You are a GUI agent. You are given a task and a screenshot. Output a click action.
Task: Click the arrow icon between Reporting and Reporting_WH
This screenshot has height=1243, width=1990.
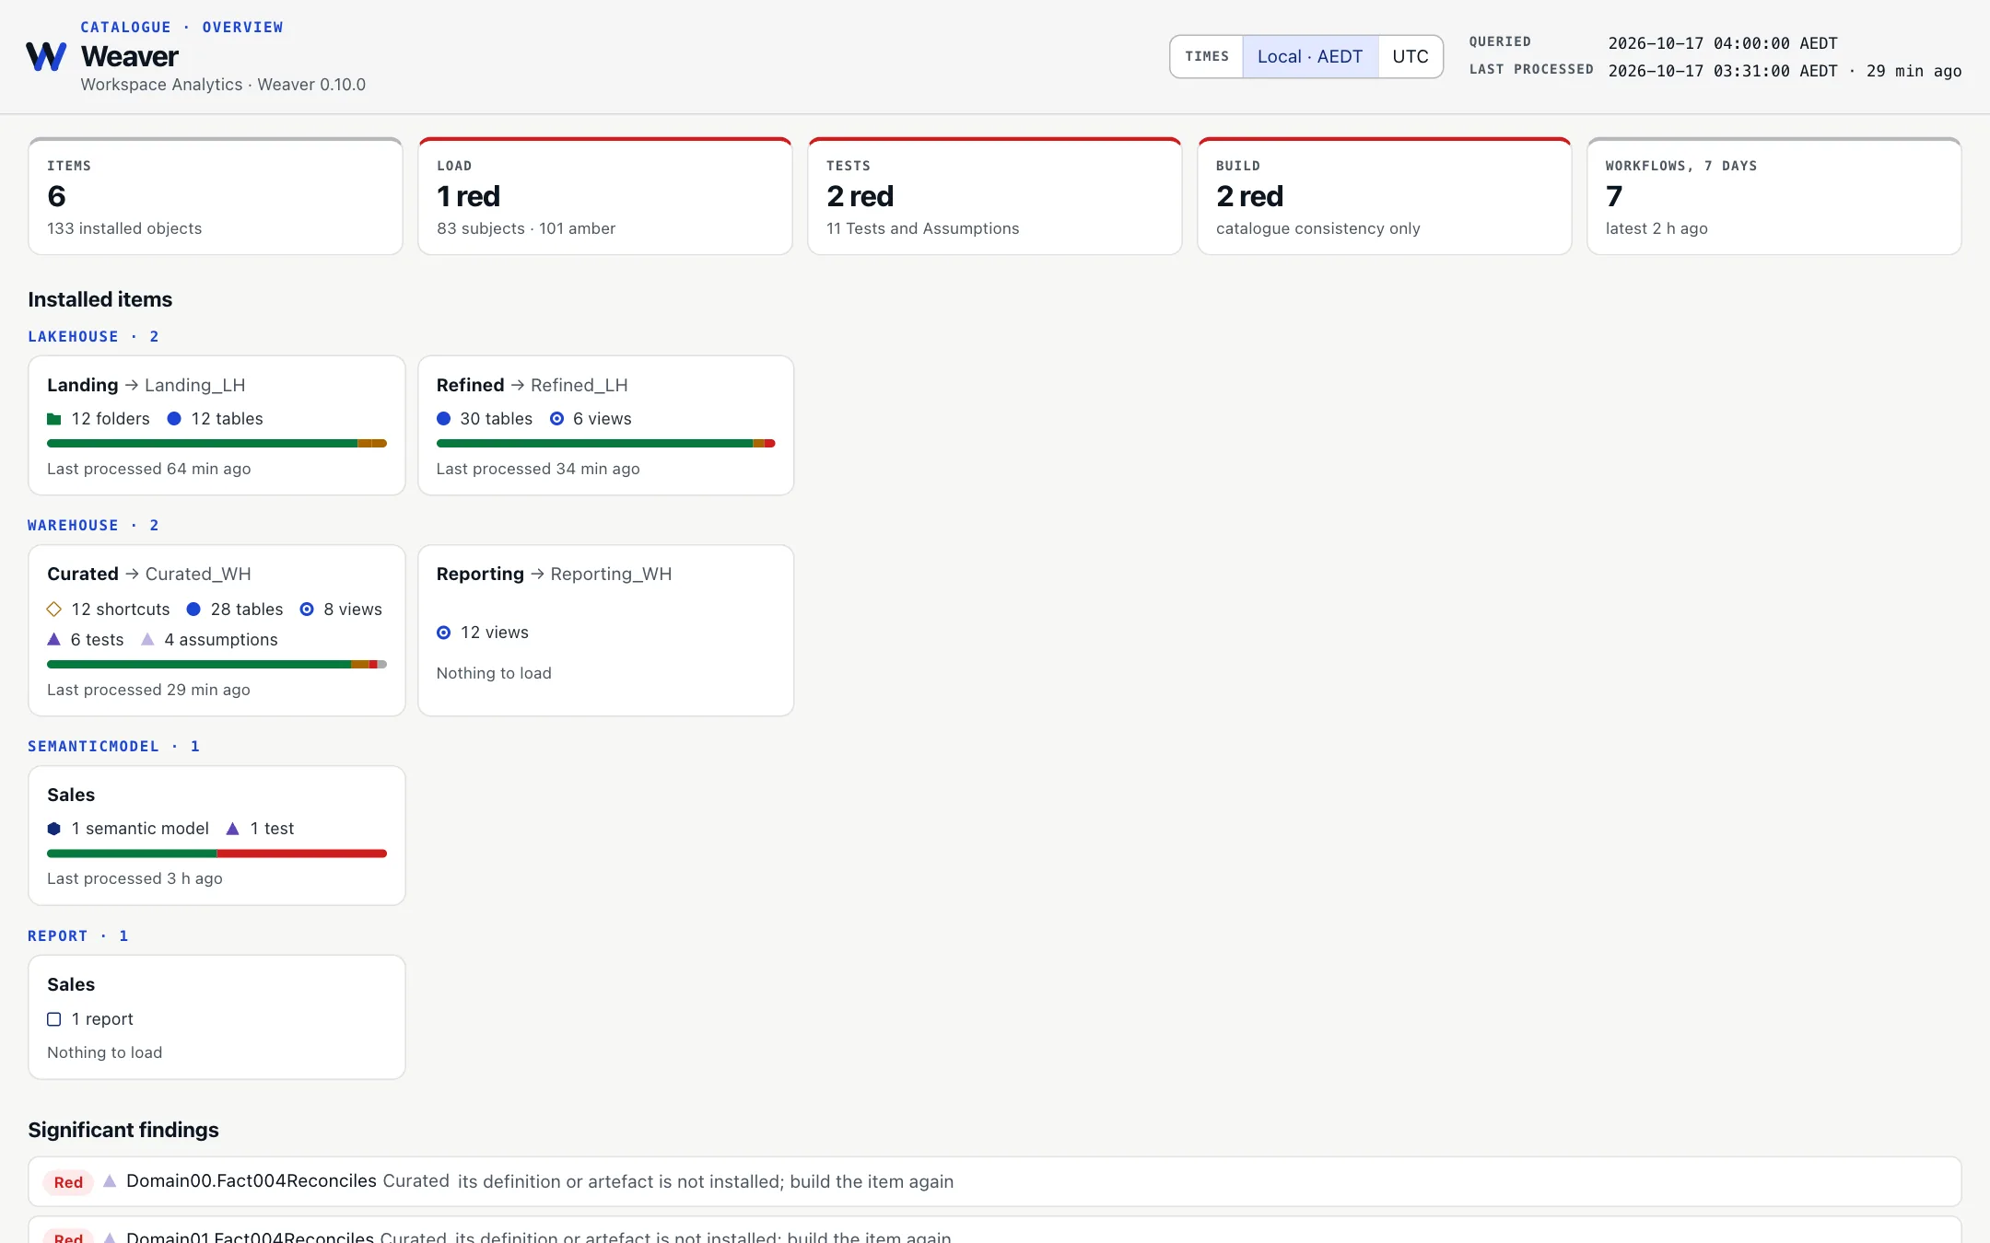click(x=538, y=574)
